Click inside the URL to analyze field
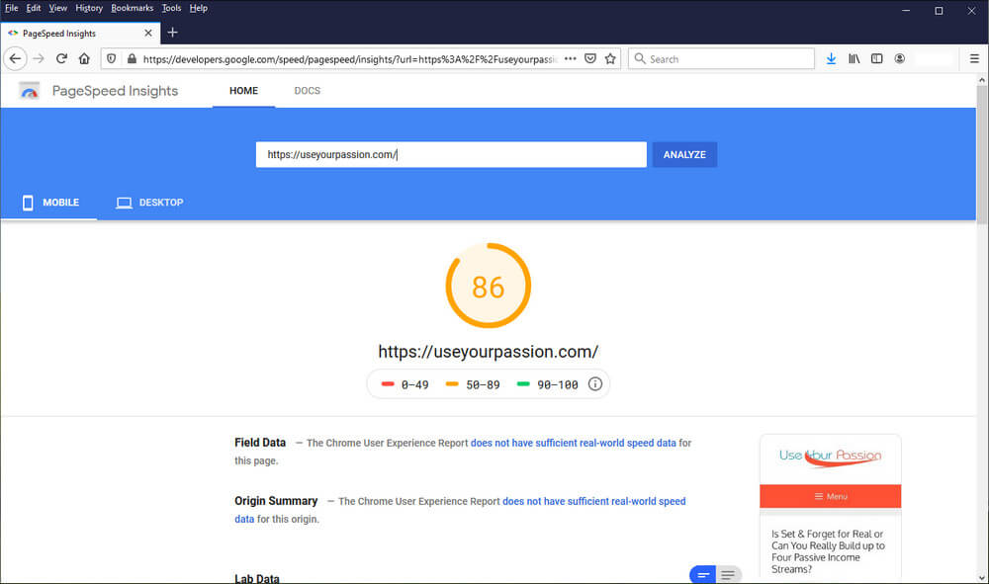 [451, 154]
